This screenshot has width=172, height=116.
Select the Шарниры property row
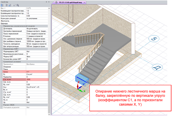pos(24,23)
